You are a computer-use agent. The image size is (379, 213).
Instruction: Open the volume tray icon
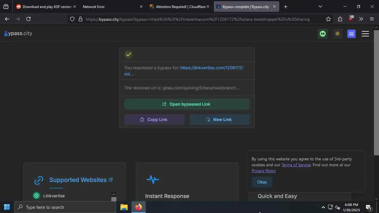[x=338, y=207]
